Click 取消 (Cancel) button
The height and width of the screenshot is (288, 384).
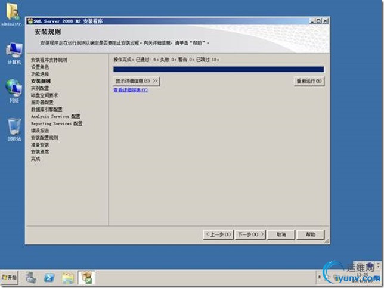click(x=281, y=234)
